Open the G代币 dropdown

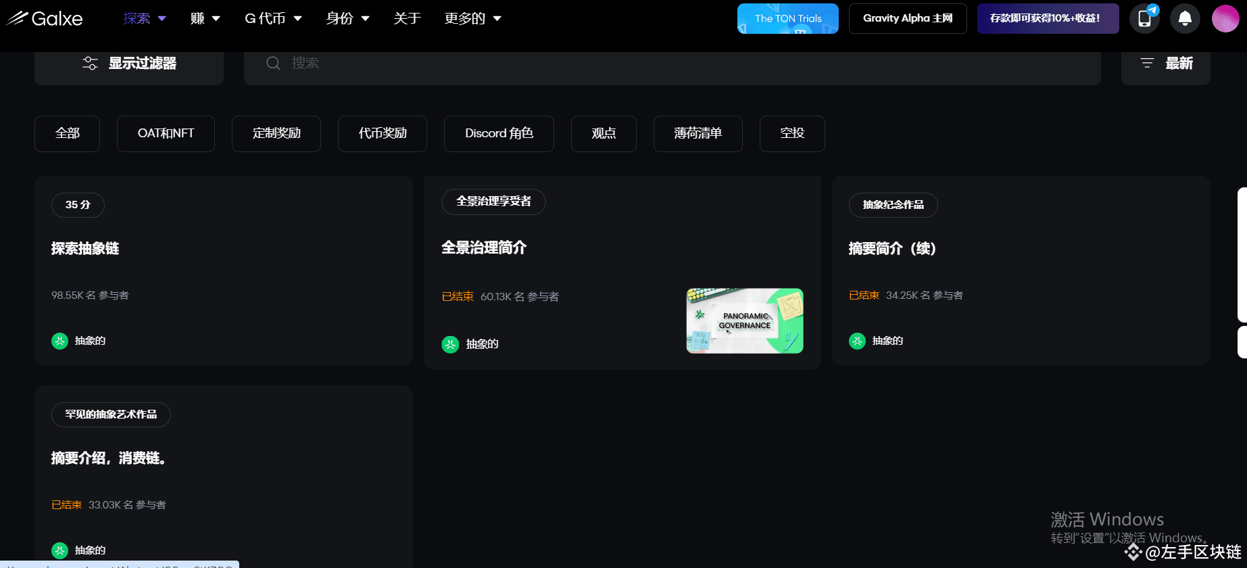coord(272,18)
